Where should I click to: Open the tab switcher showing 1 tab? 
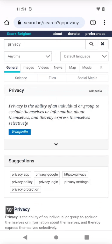tap(93, 23)
